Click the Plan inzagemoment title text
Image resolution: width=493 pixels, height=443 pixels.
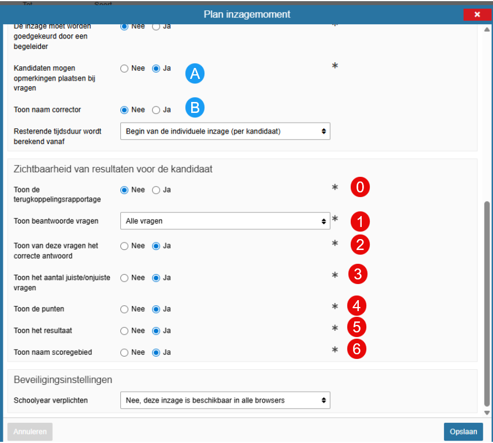click(x=247, y=14)
